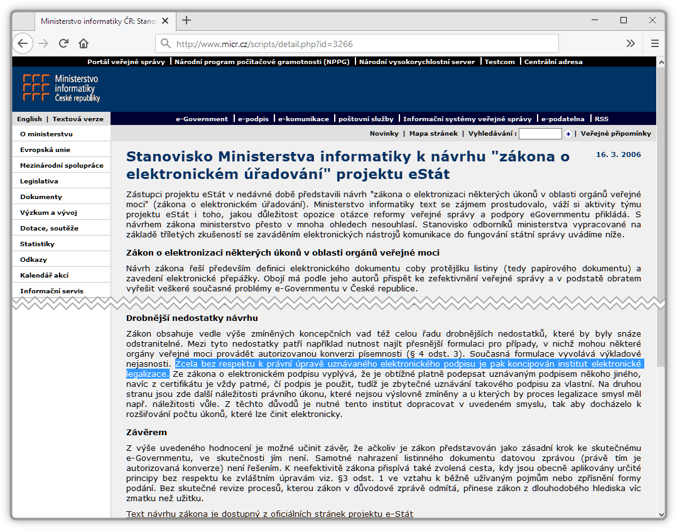Open Národní program počítačové gramotnosti link
Screen dimensions: 677x530
262,62
